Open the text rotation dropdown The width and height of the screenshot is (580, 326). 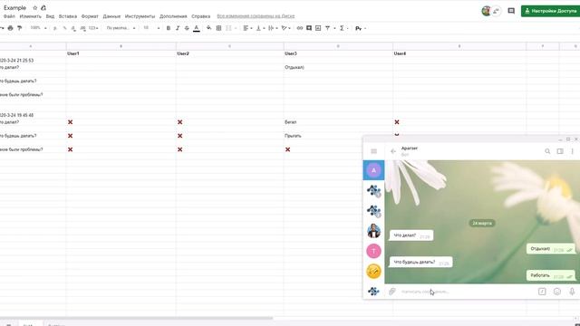click(285, 28)
